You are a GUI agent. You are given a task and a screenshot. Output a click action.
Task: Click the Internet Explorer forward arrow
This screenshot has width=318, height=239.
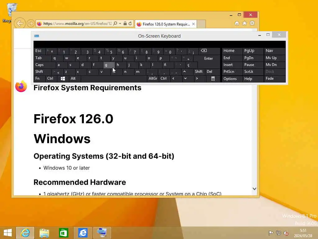click(x=31, y=23)
